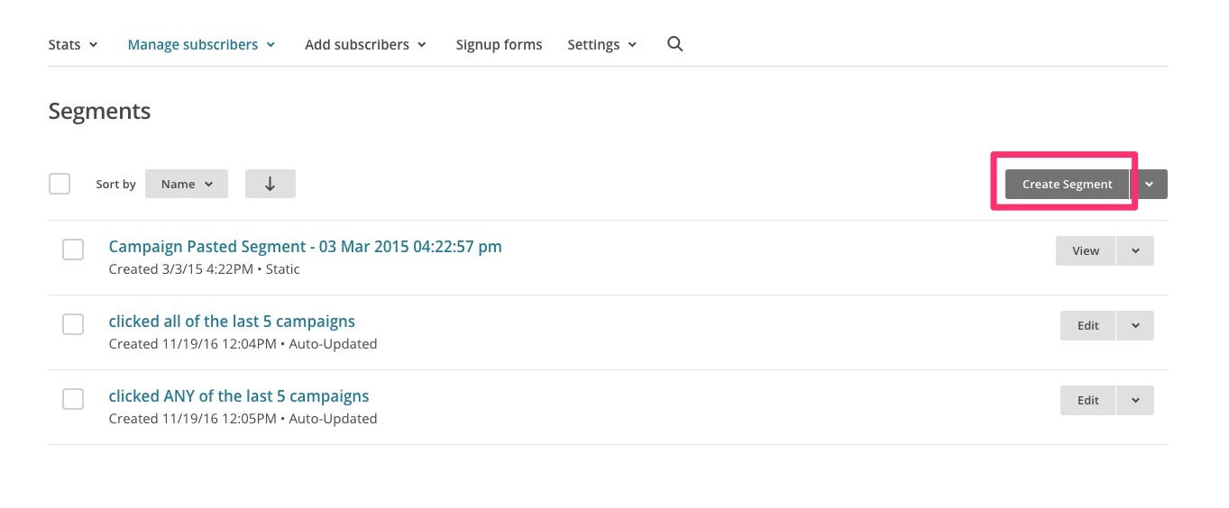Open the Add subscribers menu
This screenshot has height=508, width=1229.
365,44
